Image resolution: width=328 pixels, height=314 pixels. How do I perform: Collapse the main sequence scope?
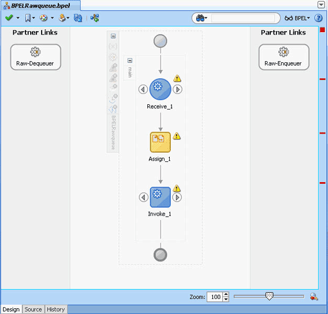pos(130,60)
